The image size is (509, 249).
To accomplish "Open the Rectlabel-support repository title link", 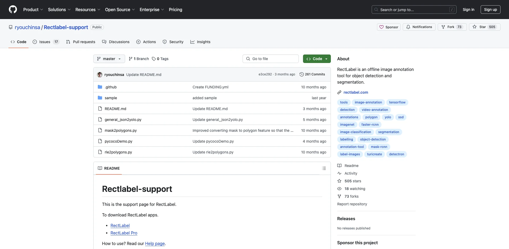I will coord(66,27).
